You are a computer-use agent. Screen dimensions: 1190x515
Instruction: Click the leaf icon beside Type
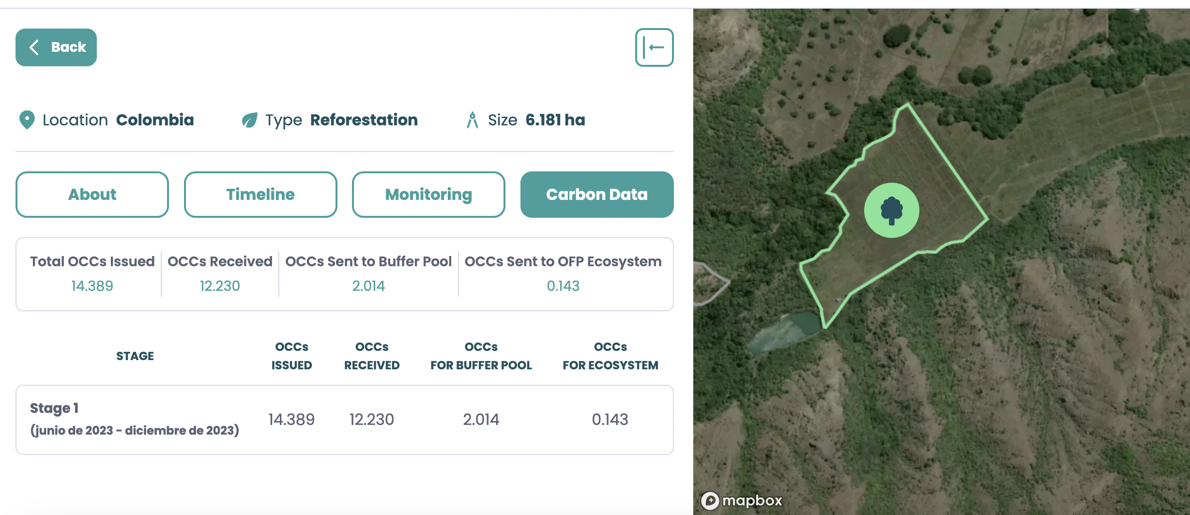click(250, 120)
